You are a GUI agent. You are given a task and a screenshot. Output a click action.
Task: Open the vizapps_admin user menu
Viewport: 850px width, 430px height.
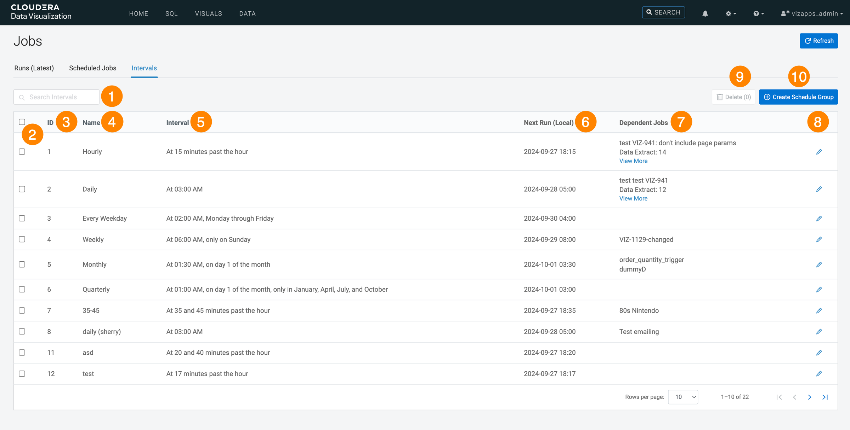tap(812, 13)
